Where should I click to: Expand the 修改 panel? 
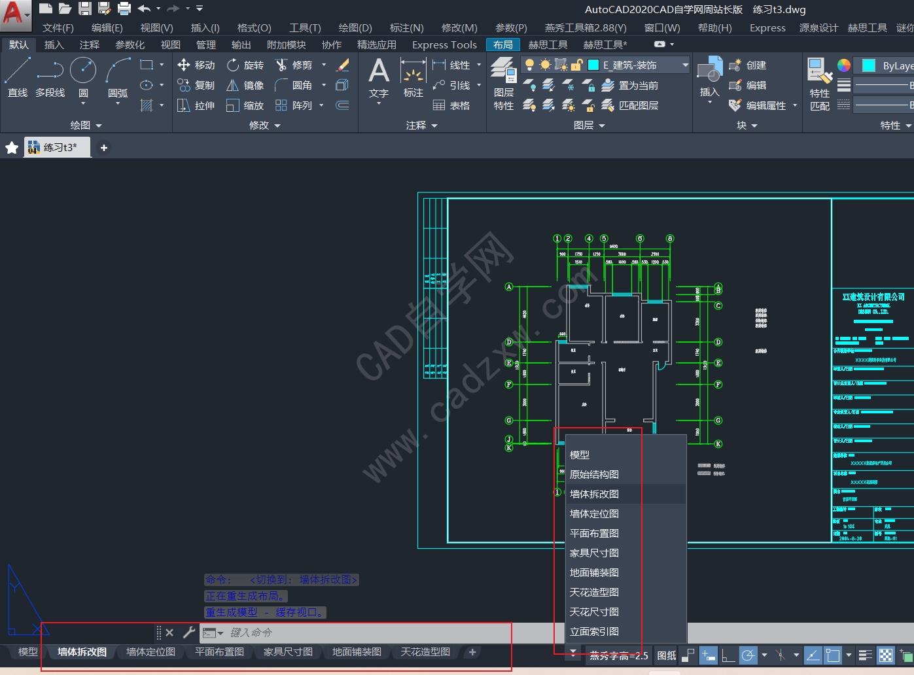(x=264, y=125)
